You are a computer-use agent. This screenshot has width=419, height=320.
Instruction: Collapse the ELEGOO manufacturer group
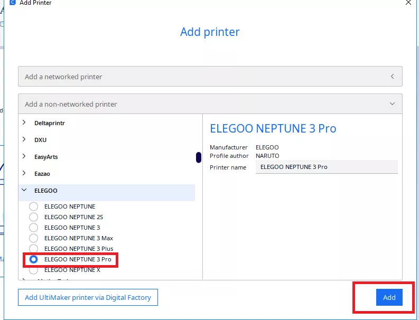tap(24, 190)
